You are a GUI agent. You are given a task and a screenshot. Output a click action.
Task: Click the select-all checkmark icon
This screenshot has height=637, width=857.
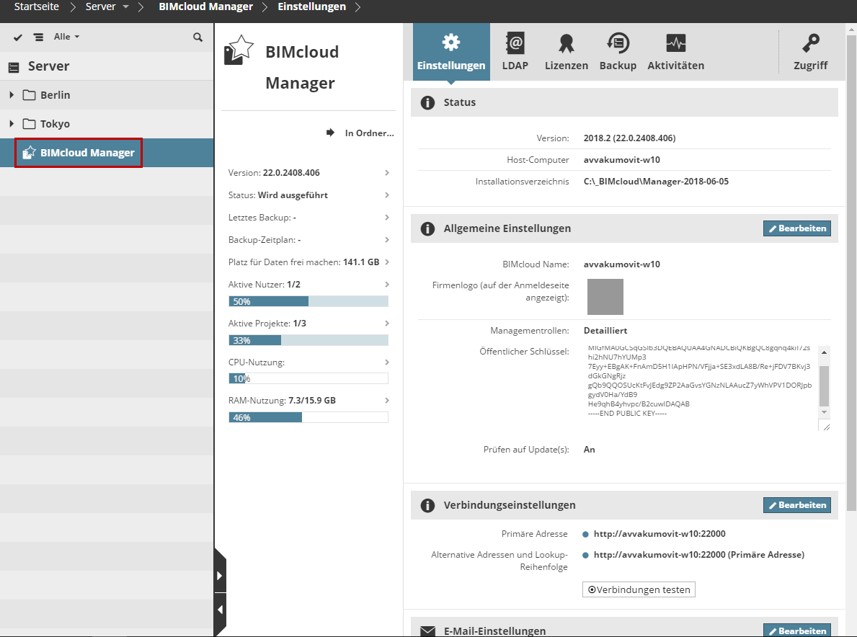[x=18, y=37]
